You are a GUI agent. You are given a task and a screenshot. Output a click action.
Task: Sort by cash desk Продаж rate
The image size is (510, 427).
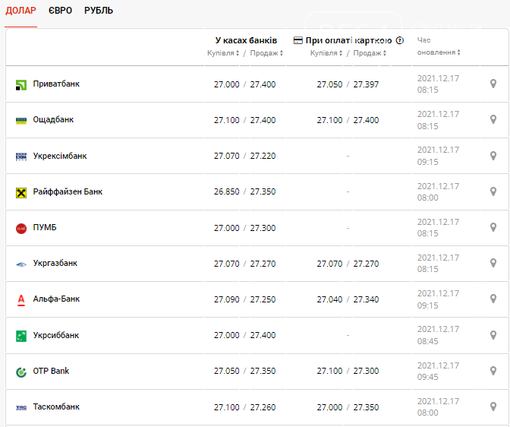tap(263, 53)
